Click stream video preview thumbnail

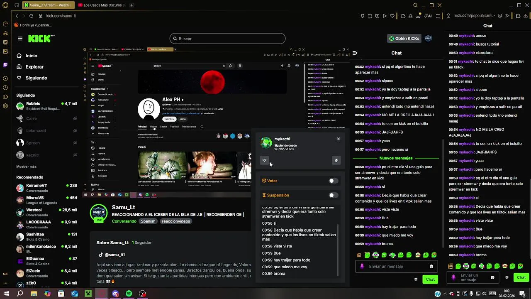pos(216,121)
